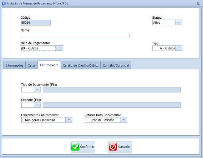This screenshot has width=203, height=158.
Task: Expand the Tipo dropdown
Action: [179, 48]
